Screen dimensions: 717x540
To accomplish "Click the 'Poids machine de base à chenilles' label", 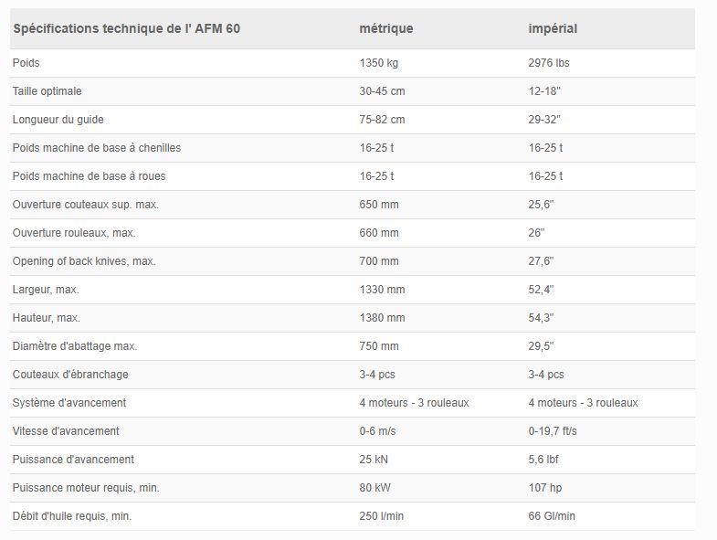I will 96,148.
